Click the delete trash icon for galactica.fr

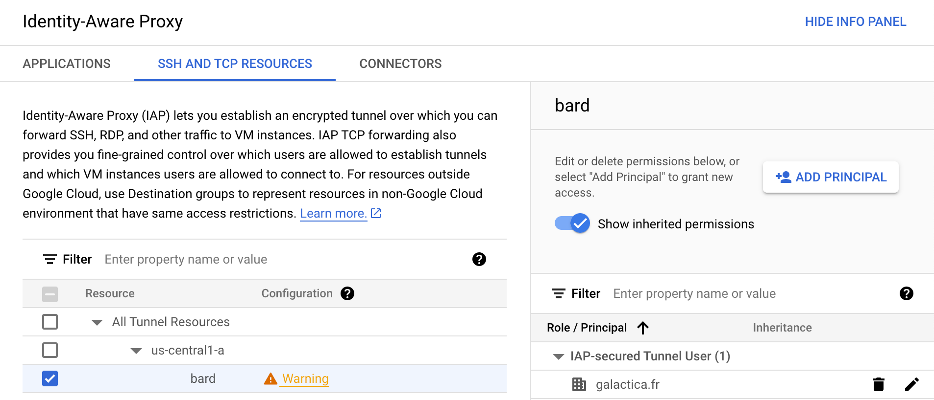(878, 384)
